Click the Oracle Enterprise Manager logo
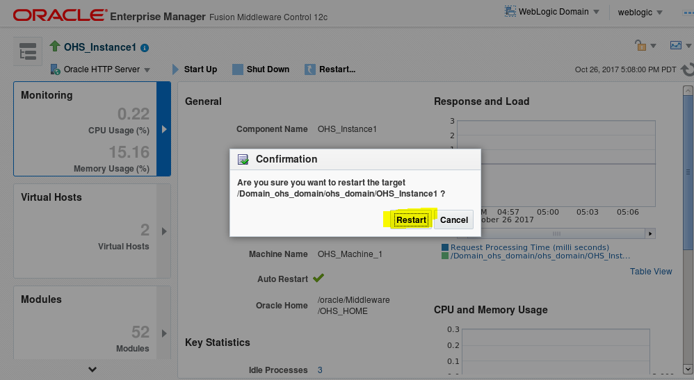Image resolution: width=694 pixels, height=380 pixels. click(x=60, y=15)
